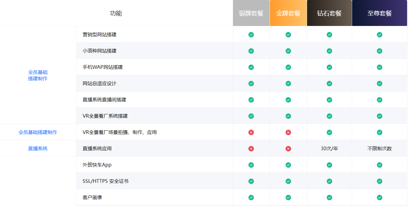Select the 银牌套餐 package header
Viewport: 408px width, 206px height.
click(251, 13)
